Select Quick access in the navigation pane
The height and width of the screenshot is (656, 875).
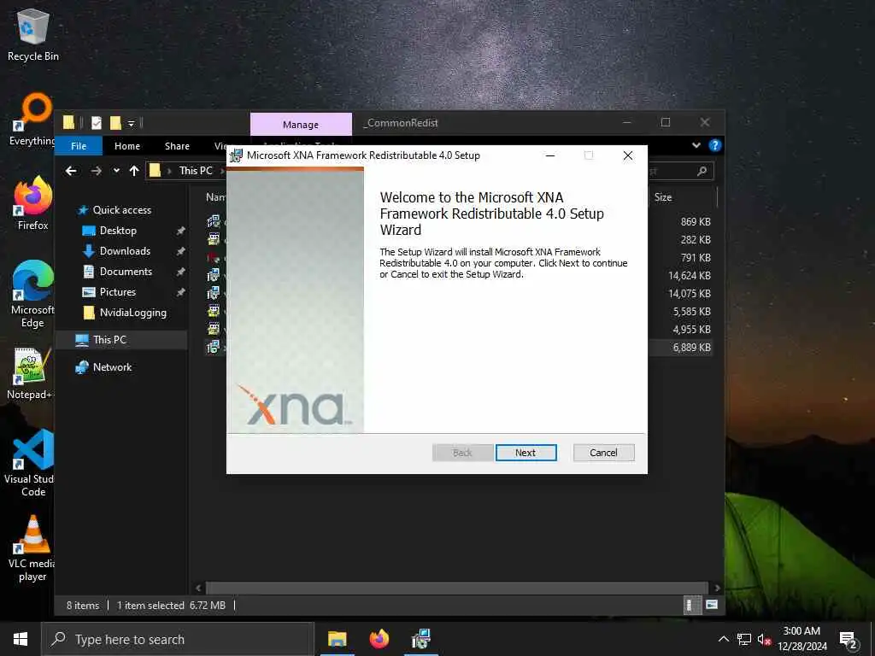121,210
